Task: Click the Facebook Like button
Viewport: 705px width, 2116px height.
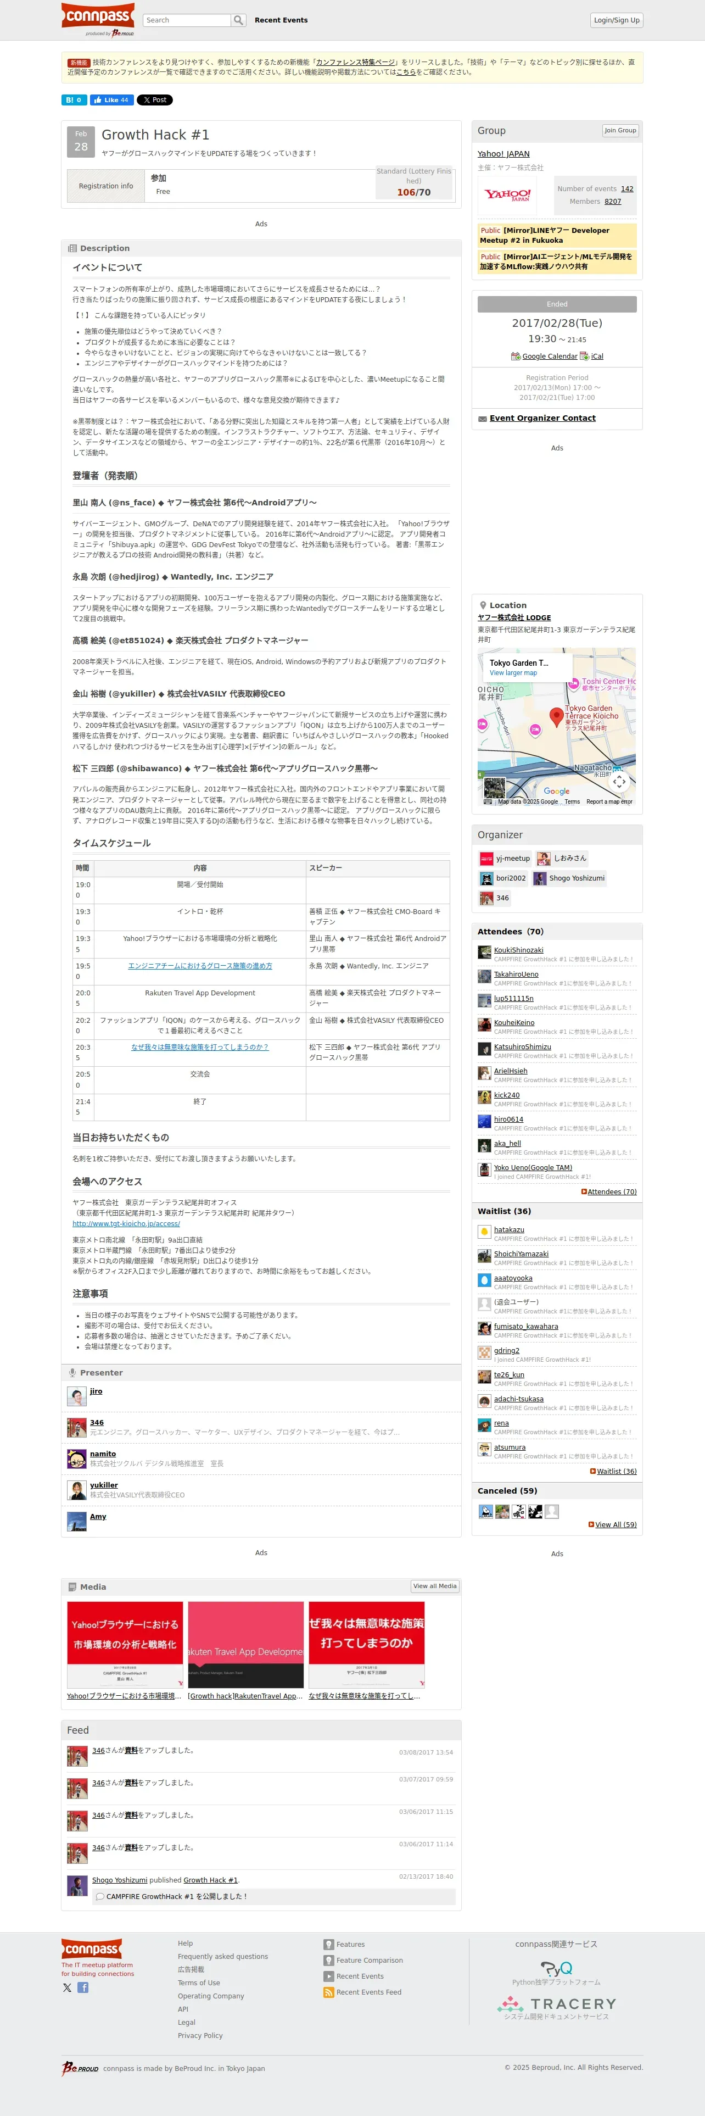Action: (x=111, y=100)
